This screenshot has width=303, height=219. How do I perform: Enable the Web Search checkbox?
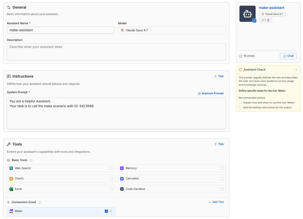point(111,168)
